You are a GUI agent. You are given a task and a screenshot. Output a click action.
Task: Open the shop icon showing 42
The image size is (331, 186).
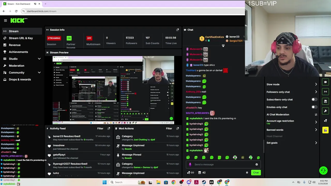[202, 173]
